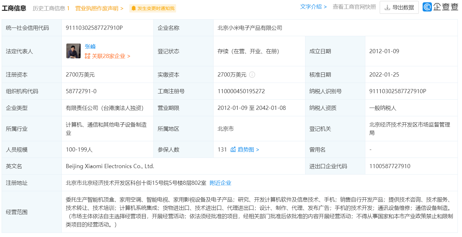Click organization code 58772791-0
The width and height of the screenshot is (462, 237).
click(81, 91)
